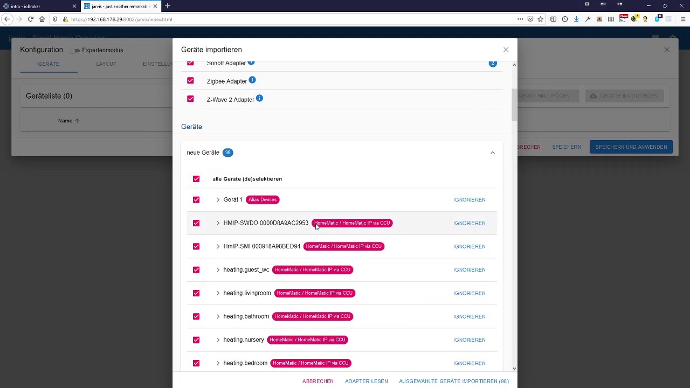Click the Alias Devices tag
The height and width of the screenshot is (388, 690).
pyautogui.click(x=263, y=199)
